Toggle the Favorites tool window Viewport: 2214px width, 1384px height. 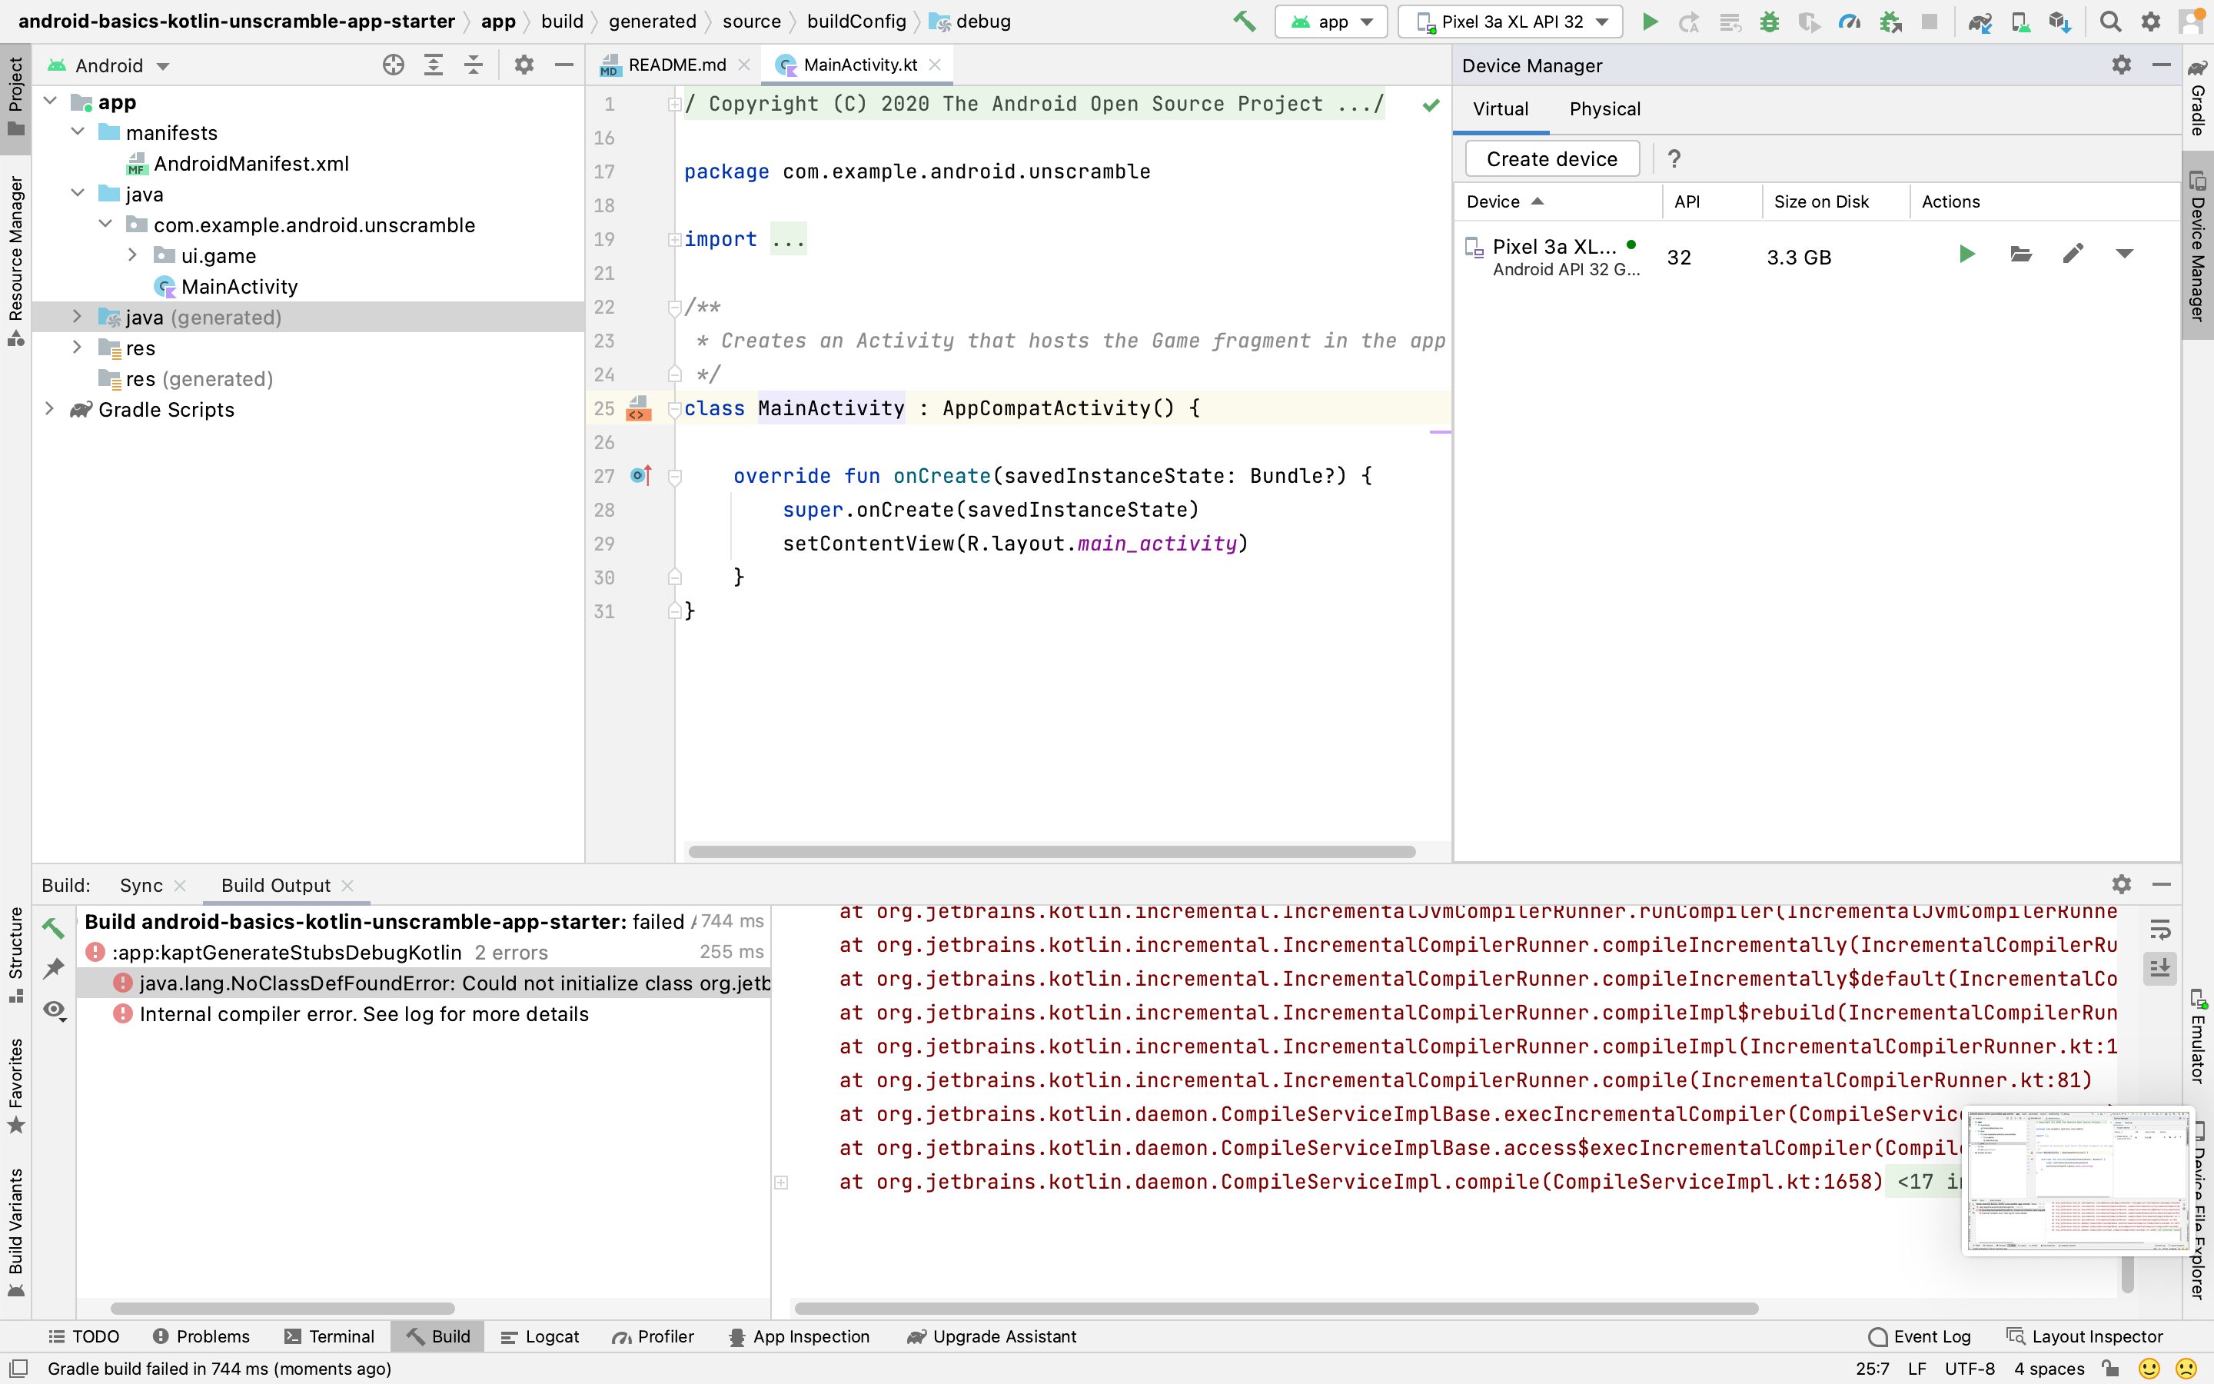(15, 1086)
